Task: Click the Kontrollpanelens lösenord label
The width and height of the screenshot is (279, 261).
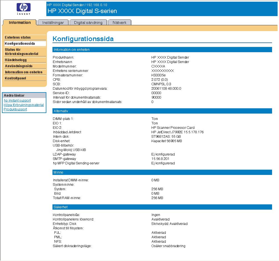Action: [x=73, y=219]
